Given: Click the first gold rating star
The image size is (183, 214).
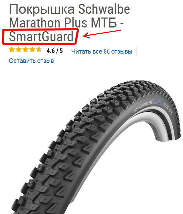Looking at the screenshot, I should pos(12,50).
